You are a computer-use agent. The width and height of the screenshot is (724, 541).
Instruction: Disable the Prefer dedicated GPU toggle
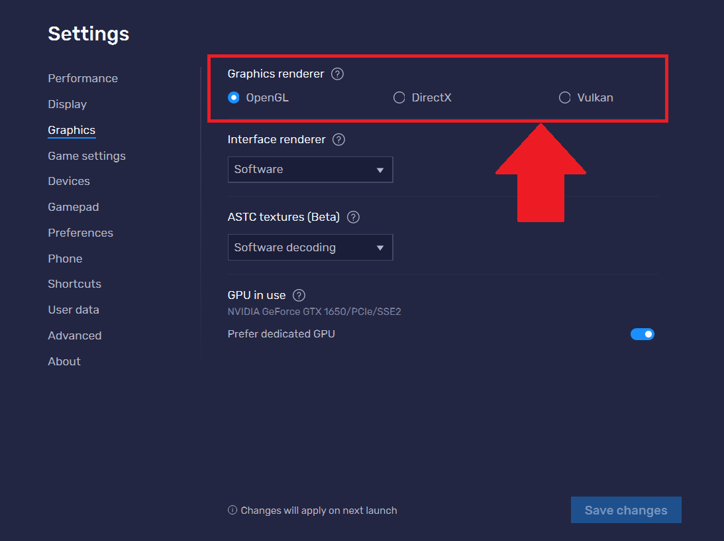point(642,334)
